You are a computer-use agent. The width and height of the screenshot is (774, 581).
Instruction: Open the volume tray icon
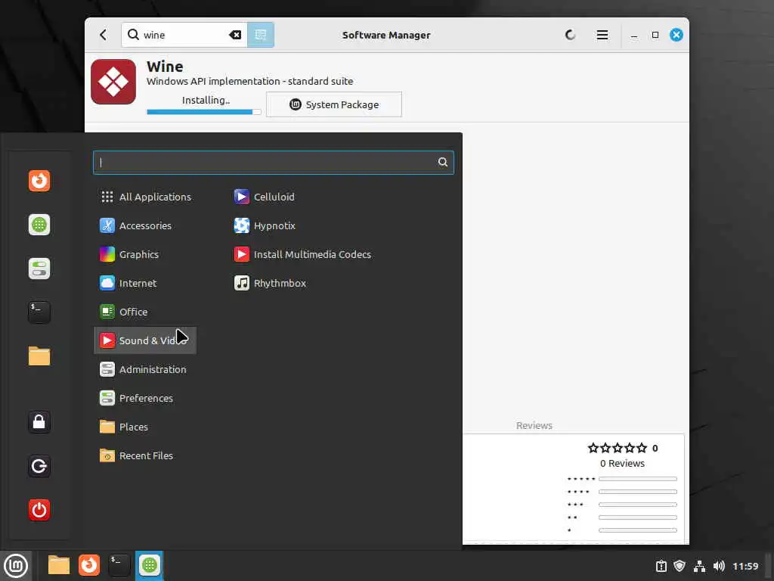pyautogui.click(x=719, y=566)
